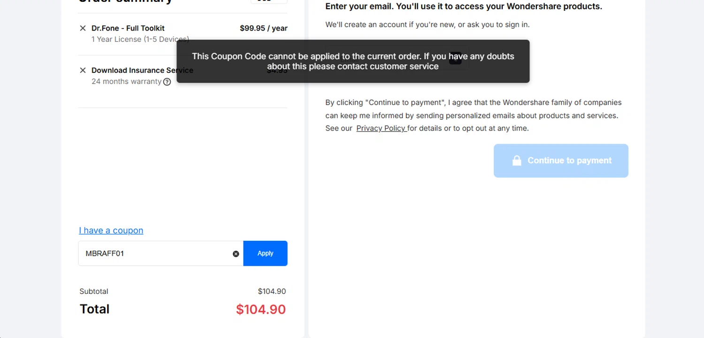This screenshot has width=704, height=338.
Task: Click the coupon error toast message
Action: [x=353, y=61]
